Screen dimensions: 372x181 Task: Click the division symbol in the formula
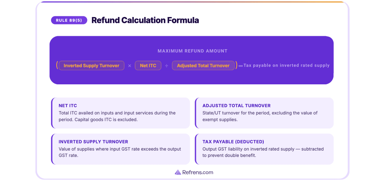pos(167,66)
